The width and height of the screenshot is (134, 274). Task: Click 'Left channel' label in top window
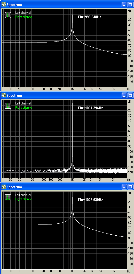pyautogui.click(x=23, y=13)
